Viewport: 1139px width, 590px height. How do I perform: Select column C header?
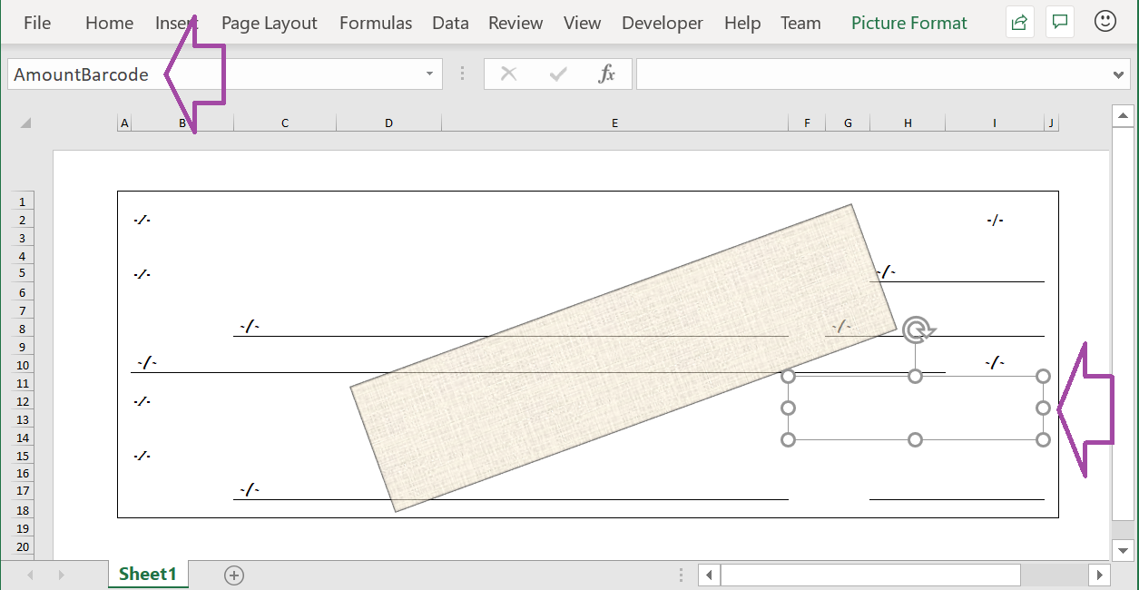click(x=285, y=123)
